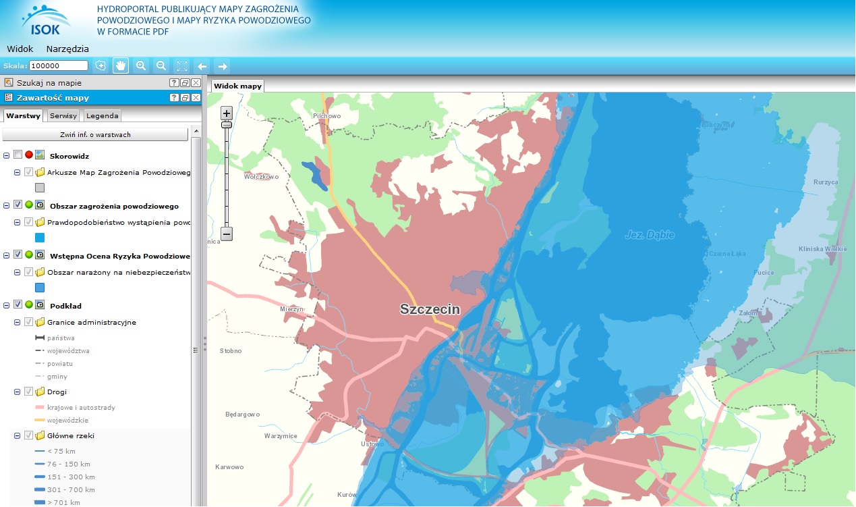Select the pan hand tool

point(121,65)
